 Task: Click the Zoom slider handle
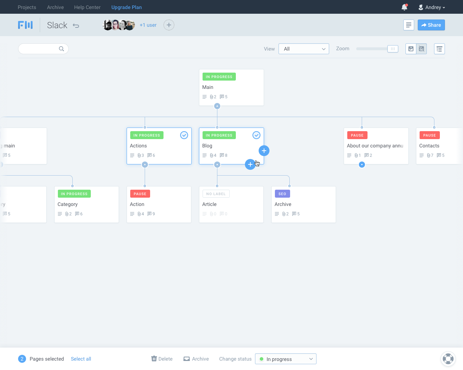(392, 49)
